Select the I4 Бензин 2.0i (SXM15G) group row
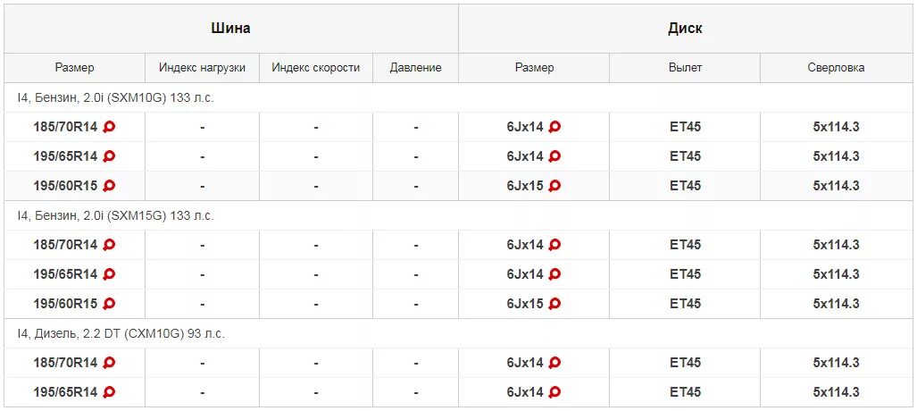Image resolution: width=917 pixels, height=411 pixels. pyautogui.click(x=459, y=215)
